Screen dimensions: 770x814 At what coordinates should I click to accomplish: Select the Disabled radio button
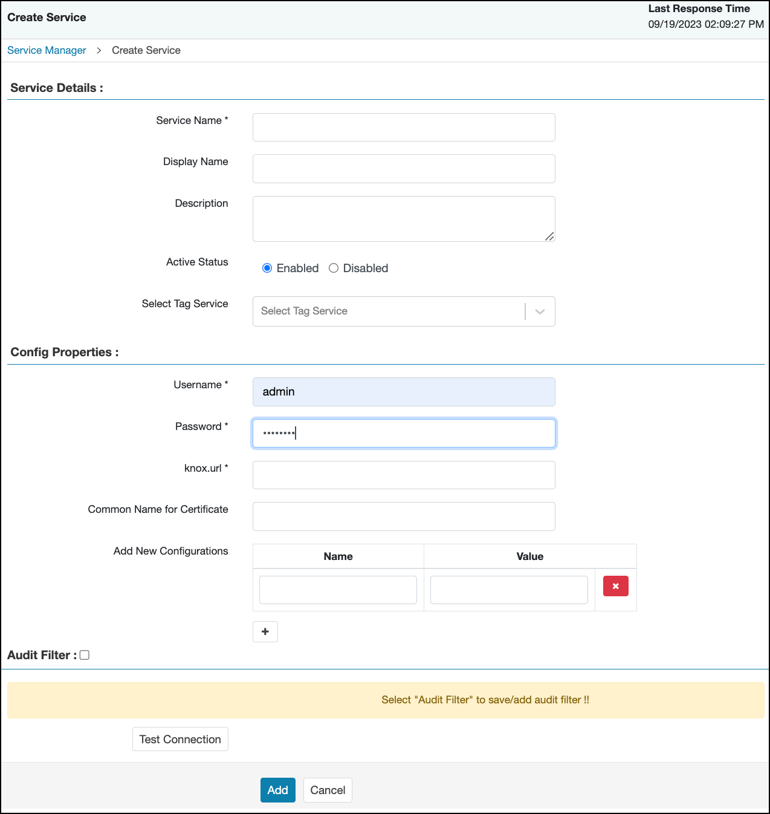click(x=334, y=268)
